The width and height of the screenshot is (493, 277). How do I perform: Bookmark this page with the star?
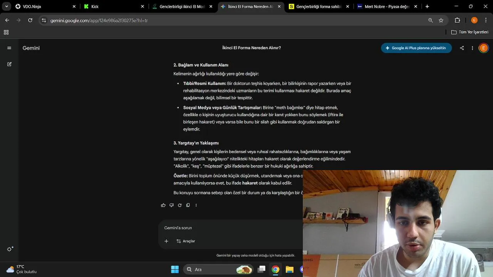click(x=441, y=20)
